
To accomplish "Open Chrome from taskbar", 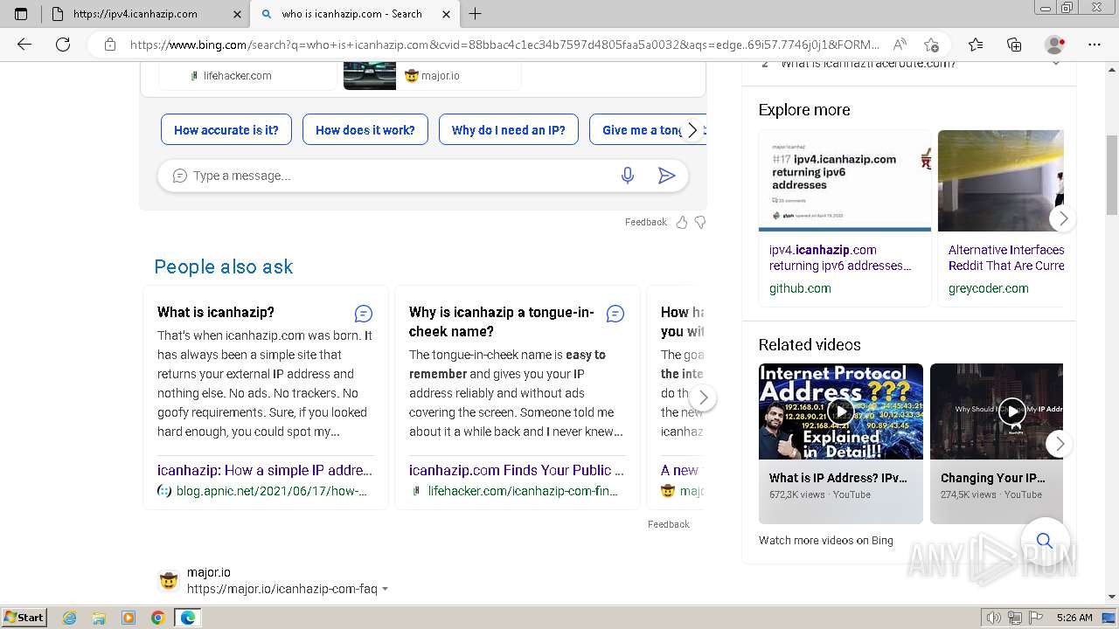I will pos(157,618).
